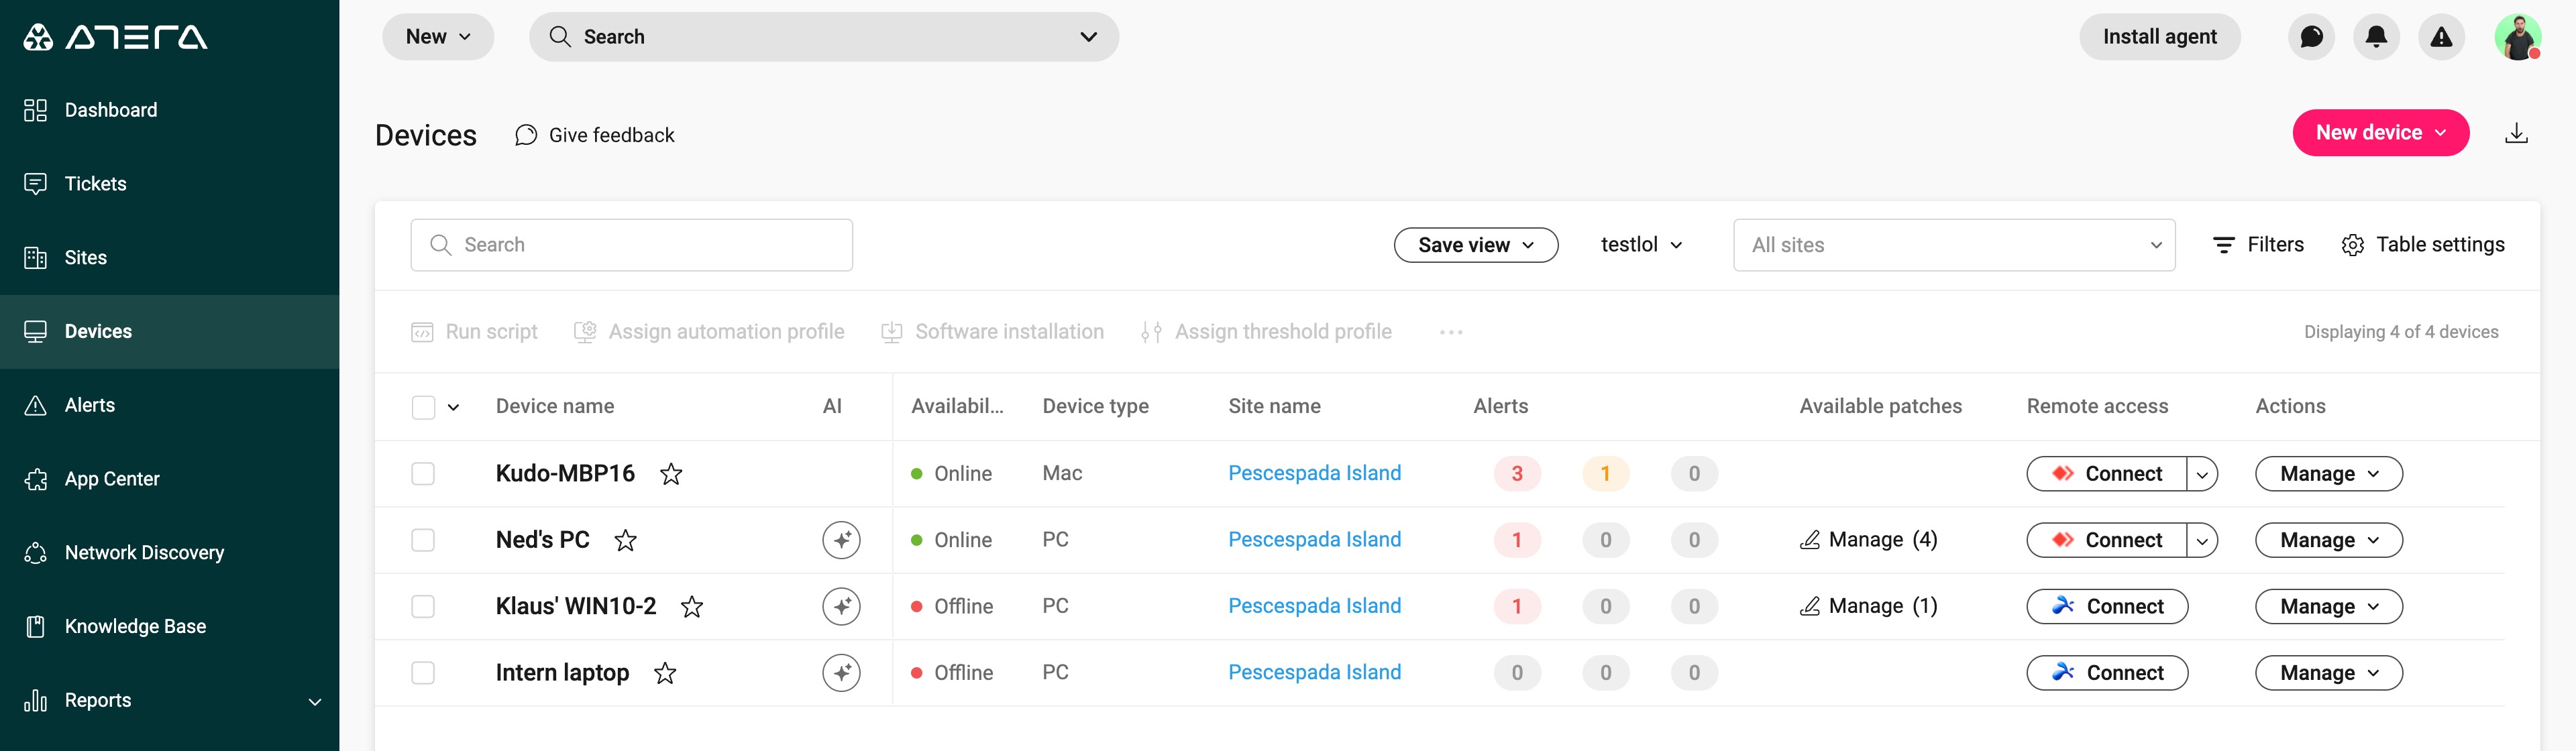The width and height of the screenshot is (2576, 751).
Task: Click Software installation action
Action: click(992, 332)
